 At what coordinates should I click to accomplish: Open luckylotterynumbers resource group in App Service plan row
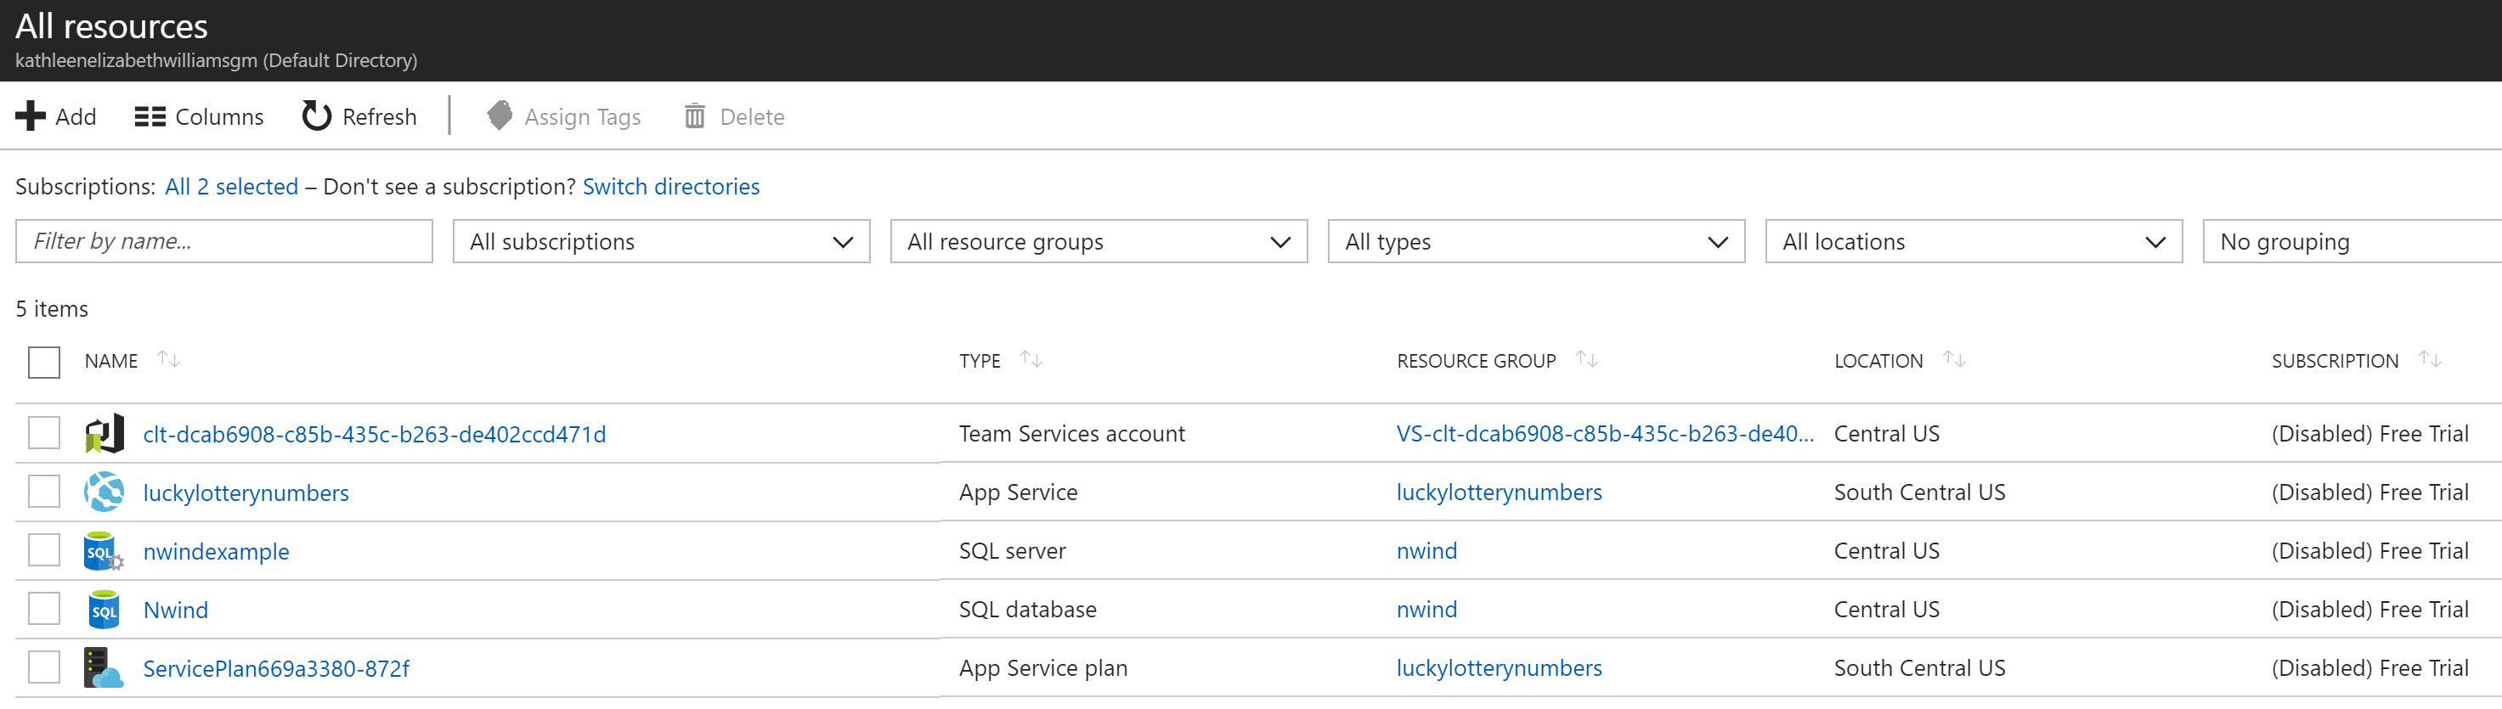click(x=1500, y=668)
